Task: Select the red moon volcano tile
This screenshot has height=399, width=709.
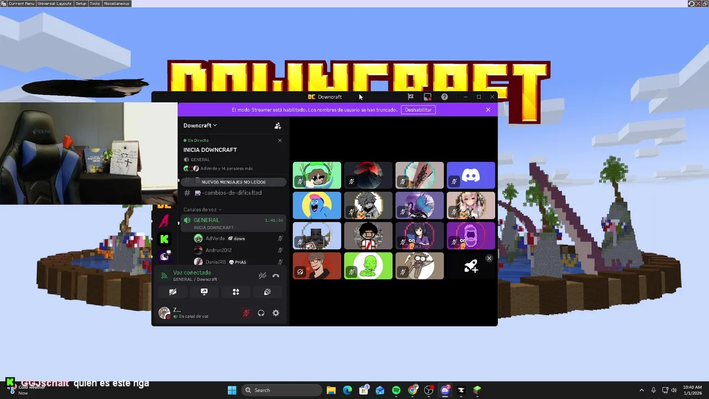Action: click(368, 175)
